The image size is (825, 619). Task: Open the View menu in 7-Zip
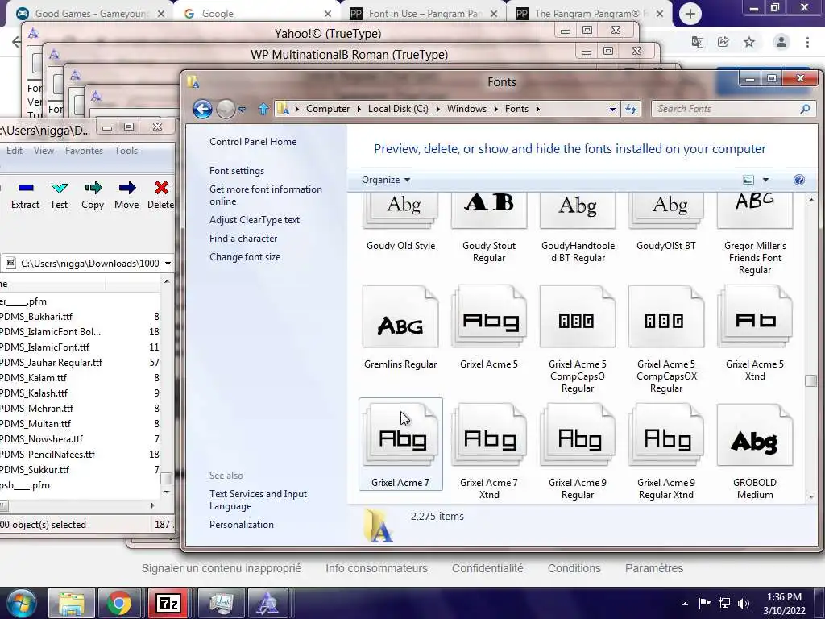tap(44, 151)
